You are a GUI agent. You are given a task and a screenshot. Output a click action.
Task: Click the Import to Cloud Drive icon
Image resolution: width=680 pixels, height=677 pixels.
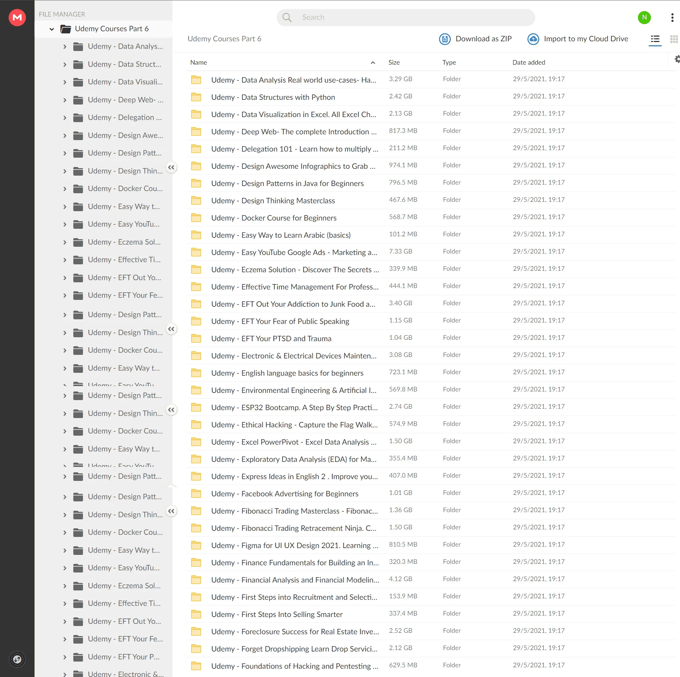tap(533, 39)
